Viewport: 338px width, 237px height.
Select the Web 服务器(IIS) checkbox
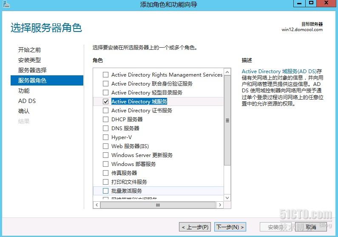(x=106, y=146)
